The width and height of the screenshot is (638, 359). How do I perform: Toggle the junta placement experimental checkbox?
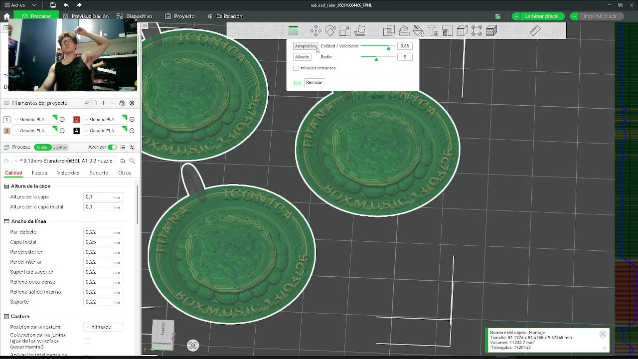[86, 341]
